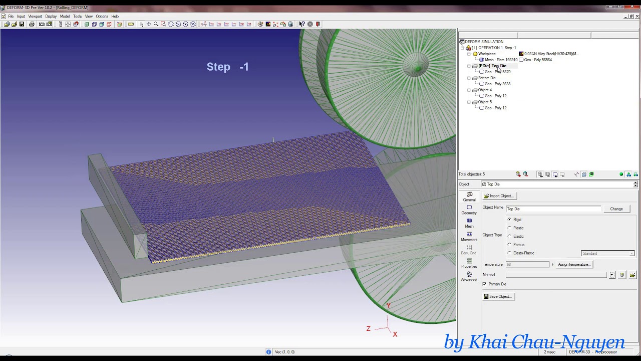Viewport: 641px width, 361px height.
Task: Select Object 5 in the object tree
Action: [485, 102]
